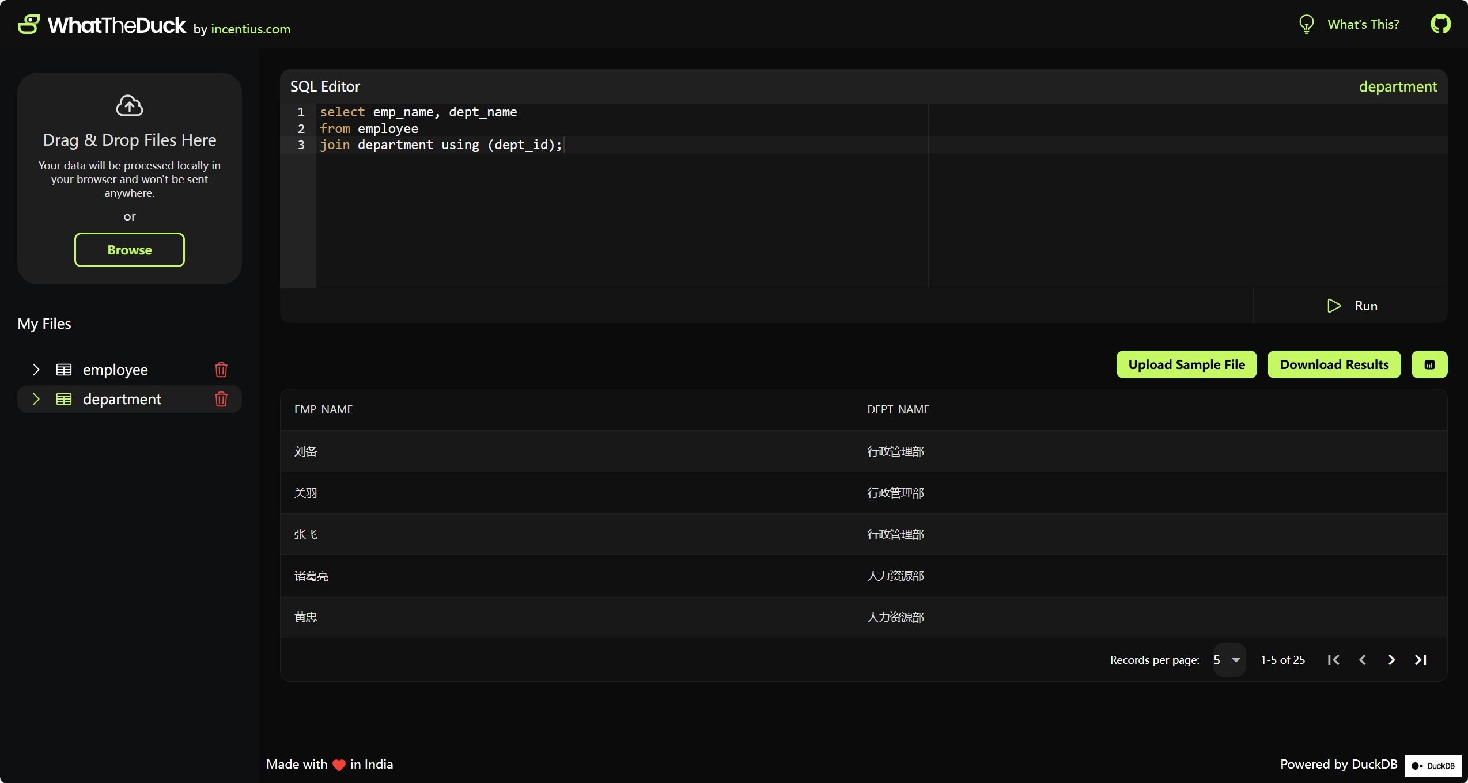Select the department file entry
Screen dimensions: 1468x783
coord(122,399)
